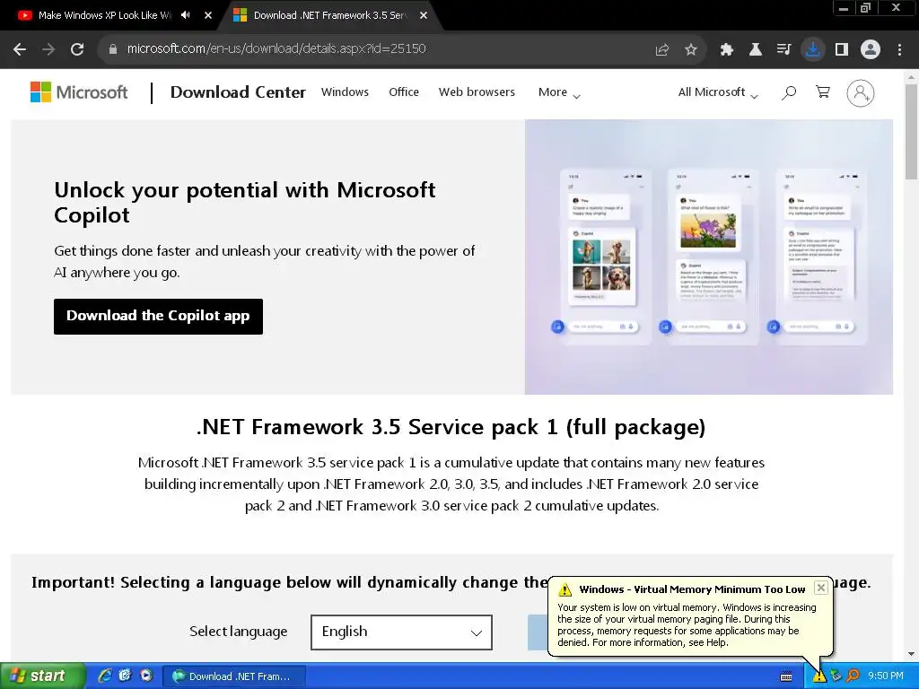Click the padlock site info icon
The width and height of the screenshot is (919, 689).
(113, 49)
